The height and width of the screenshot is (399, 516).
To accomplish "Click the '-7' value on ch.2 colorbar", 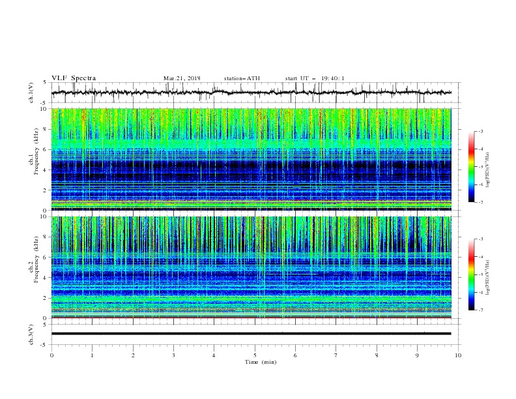I will click(480, 310).
